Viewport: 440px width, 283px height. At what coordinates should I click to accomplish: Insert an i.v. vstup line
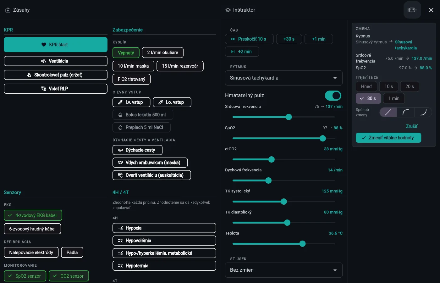coord(131,102)
